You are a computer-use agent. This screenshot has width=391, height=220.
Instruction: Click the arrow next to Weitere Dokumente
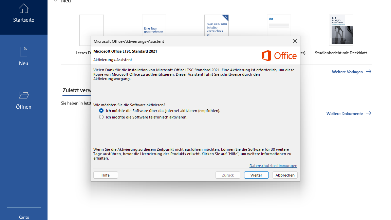click(369, 113)
